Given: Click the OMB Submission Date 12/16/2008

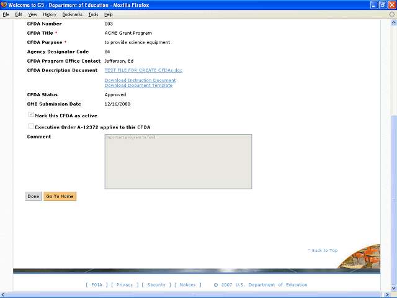Looking at the screenshot, I should pyautogui.click(x=117, y=104).
